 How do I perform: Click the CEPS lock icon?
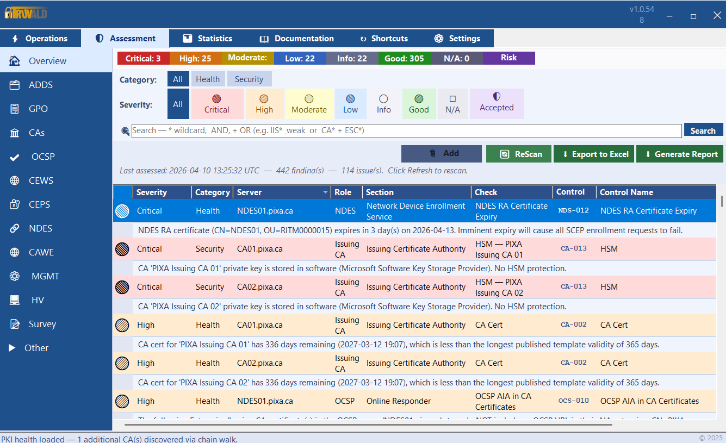[15, 204]
